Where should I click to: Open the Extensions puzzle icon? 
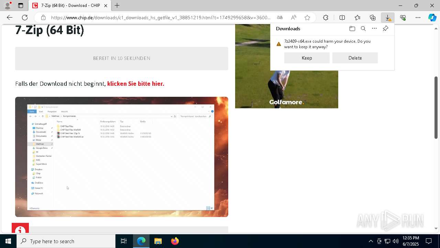326,18
